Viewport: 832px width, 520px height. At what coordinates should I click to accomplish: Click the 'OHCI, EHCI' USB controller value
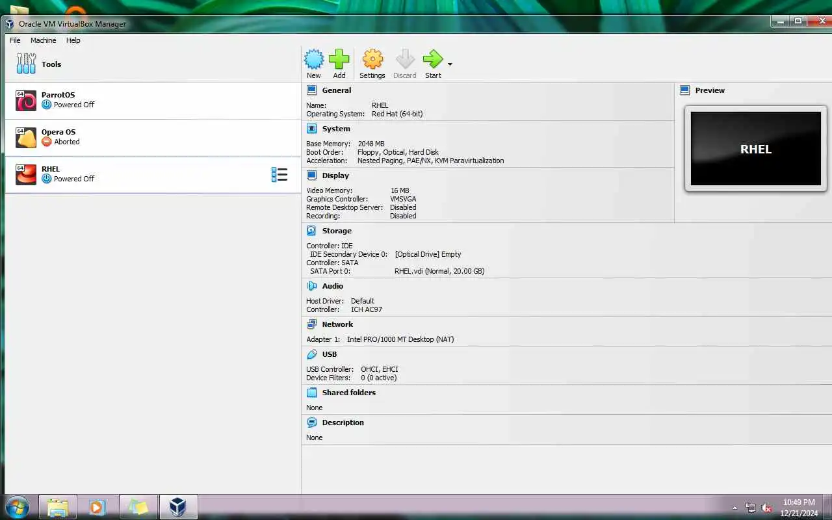click(380, 369)
